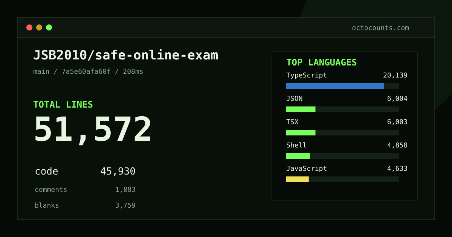Click the blanks row label
The image size is (452, 237).
point(47,205)
